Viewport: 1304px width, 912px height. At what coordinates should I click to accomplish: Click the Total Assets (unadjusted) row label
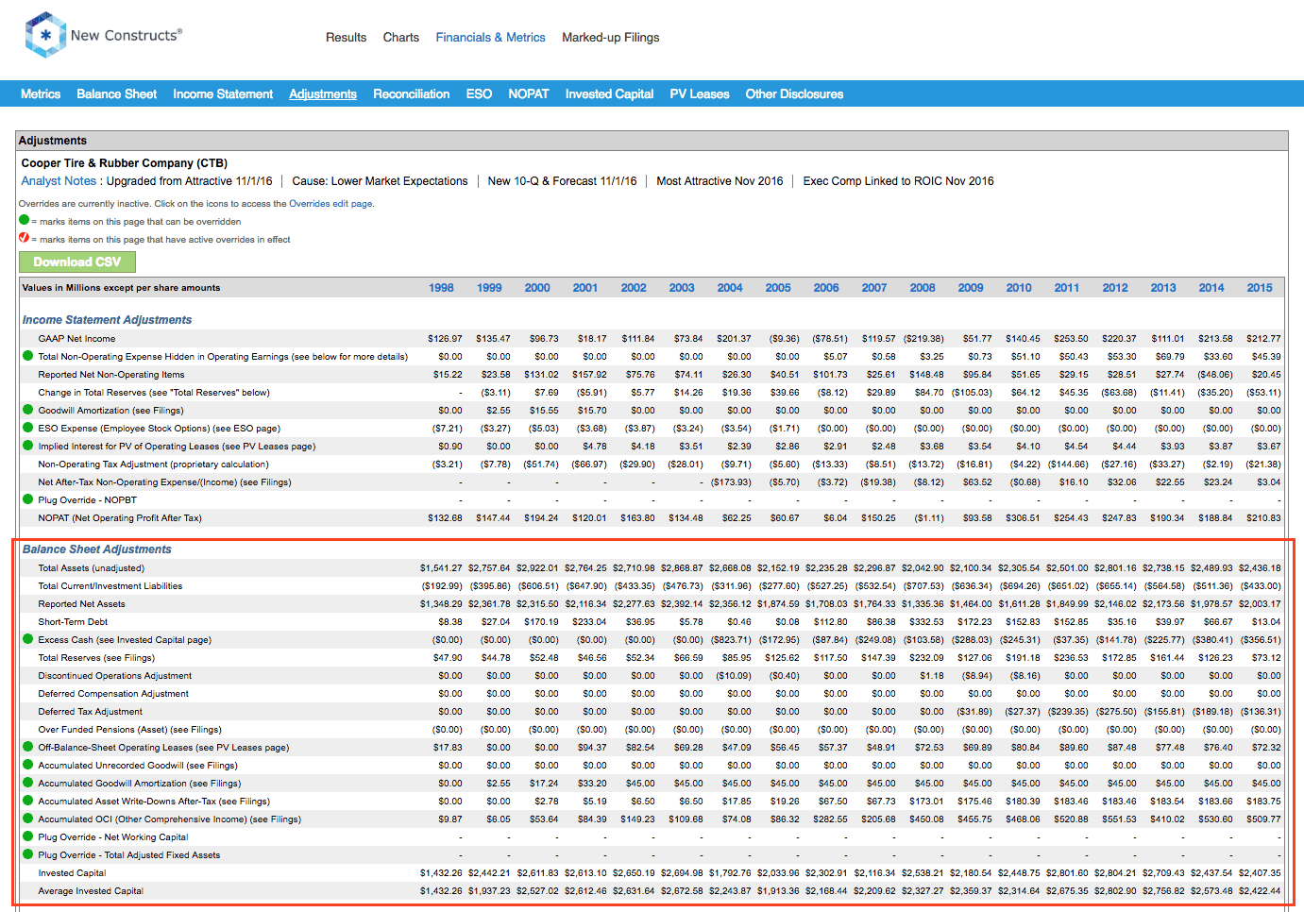tap(92, 568)
